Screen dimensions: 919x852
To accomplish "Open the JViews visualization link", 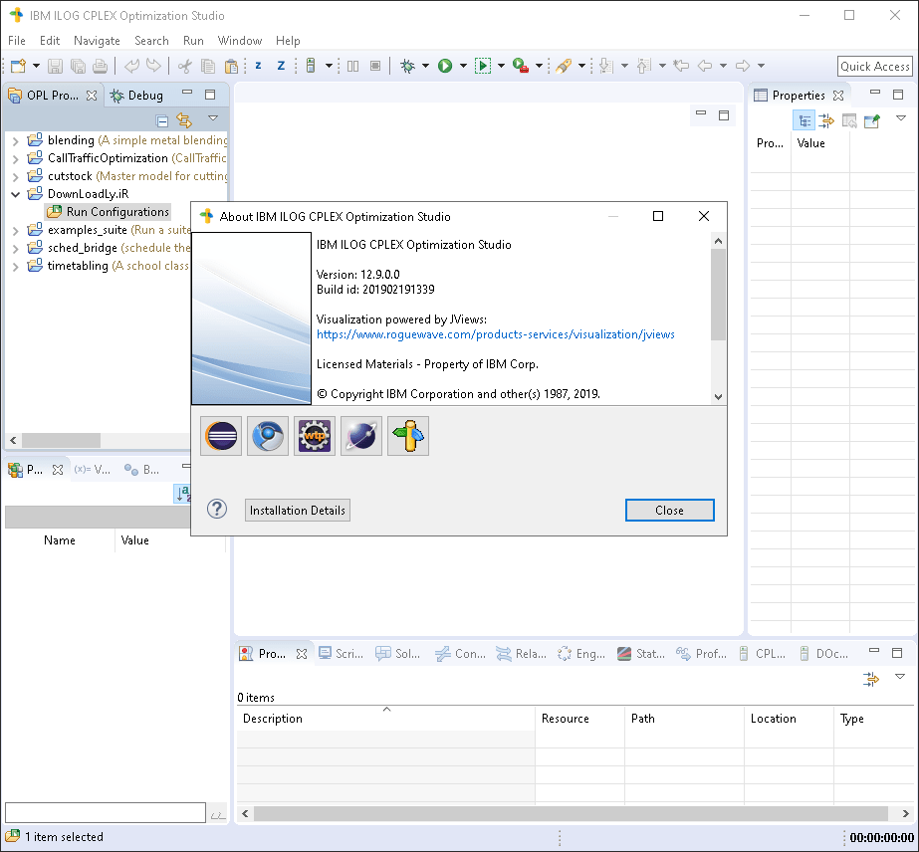I will click(x=498, y=335).
